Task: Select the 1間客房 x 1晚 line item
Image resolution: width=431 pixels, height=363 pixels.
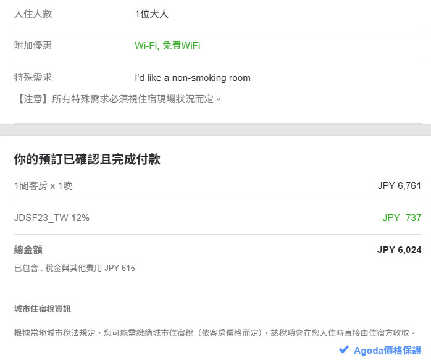Action: tap(43, 185)
